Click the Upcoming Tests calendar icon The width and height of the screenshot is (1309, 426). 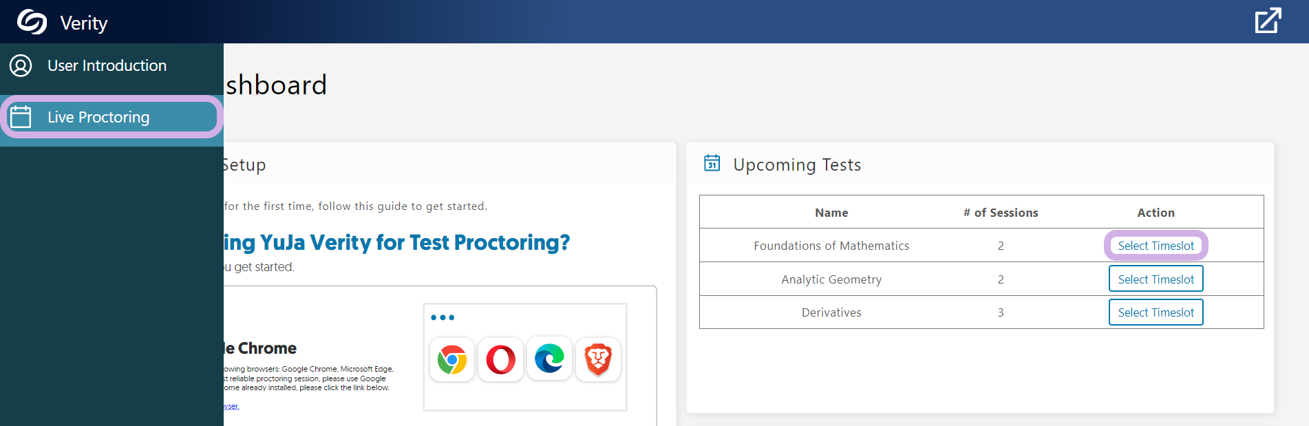[x=712, y=163]
